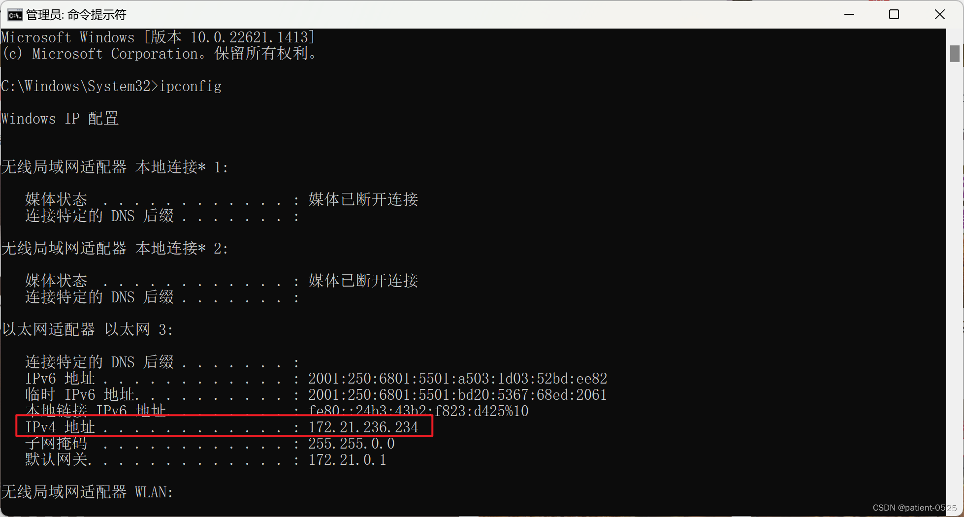Click the Windows IP 配置 line
The width and height of the screenshot is (964, 517).
click(60, 119)
